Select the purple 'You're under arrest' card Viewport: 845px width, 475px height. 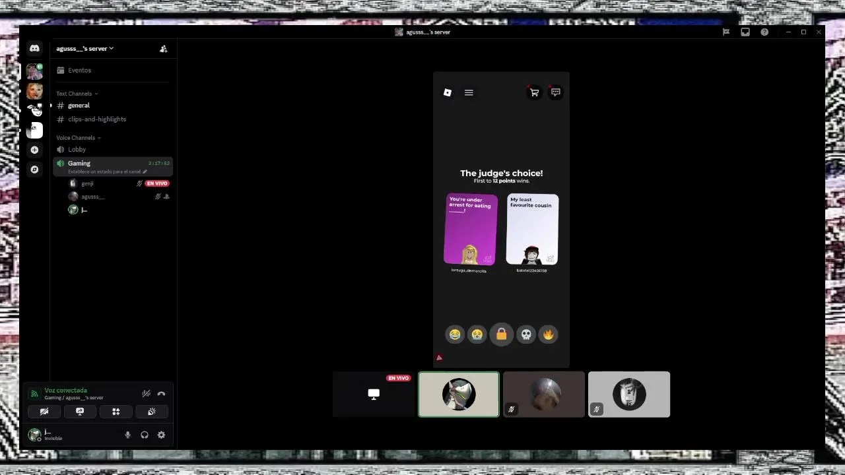[x=471, y=229]
